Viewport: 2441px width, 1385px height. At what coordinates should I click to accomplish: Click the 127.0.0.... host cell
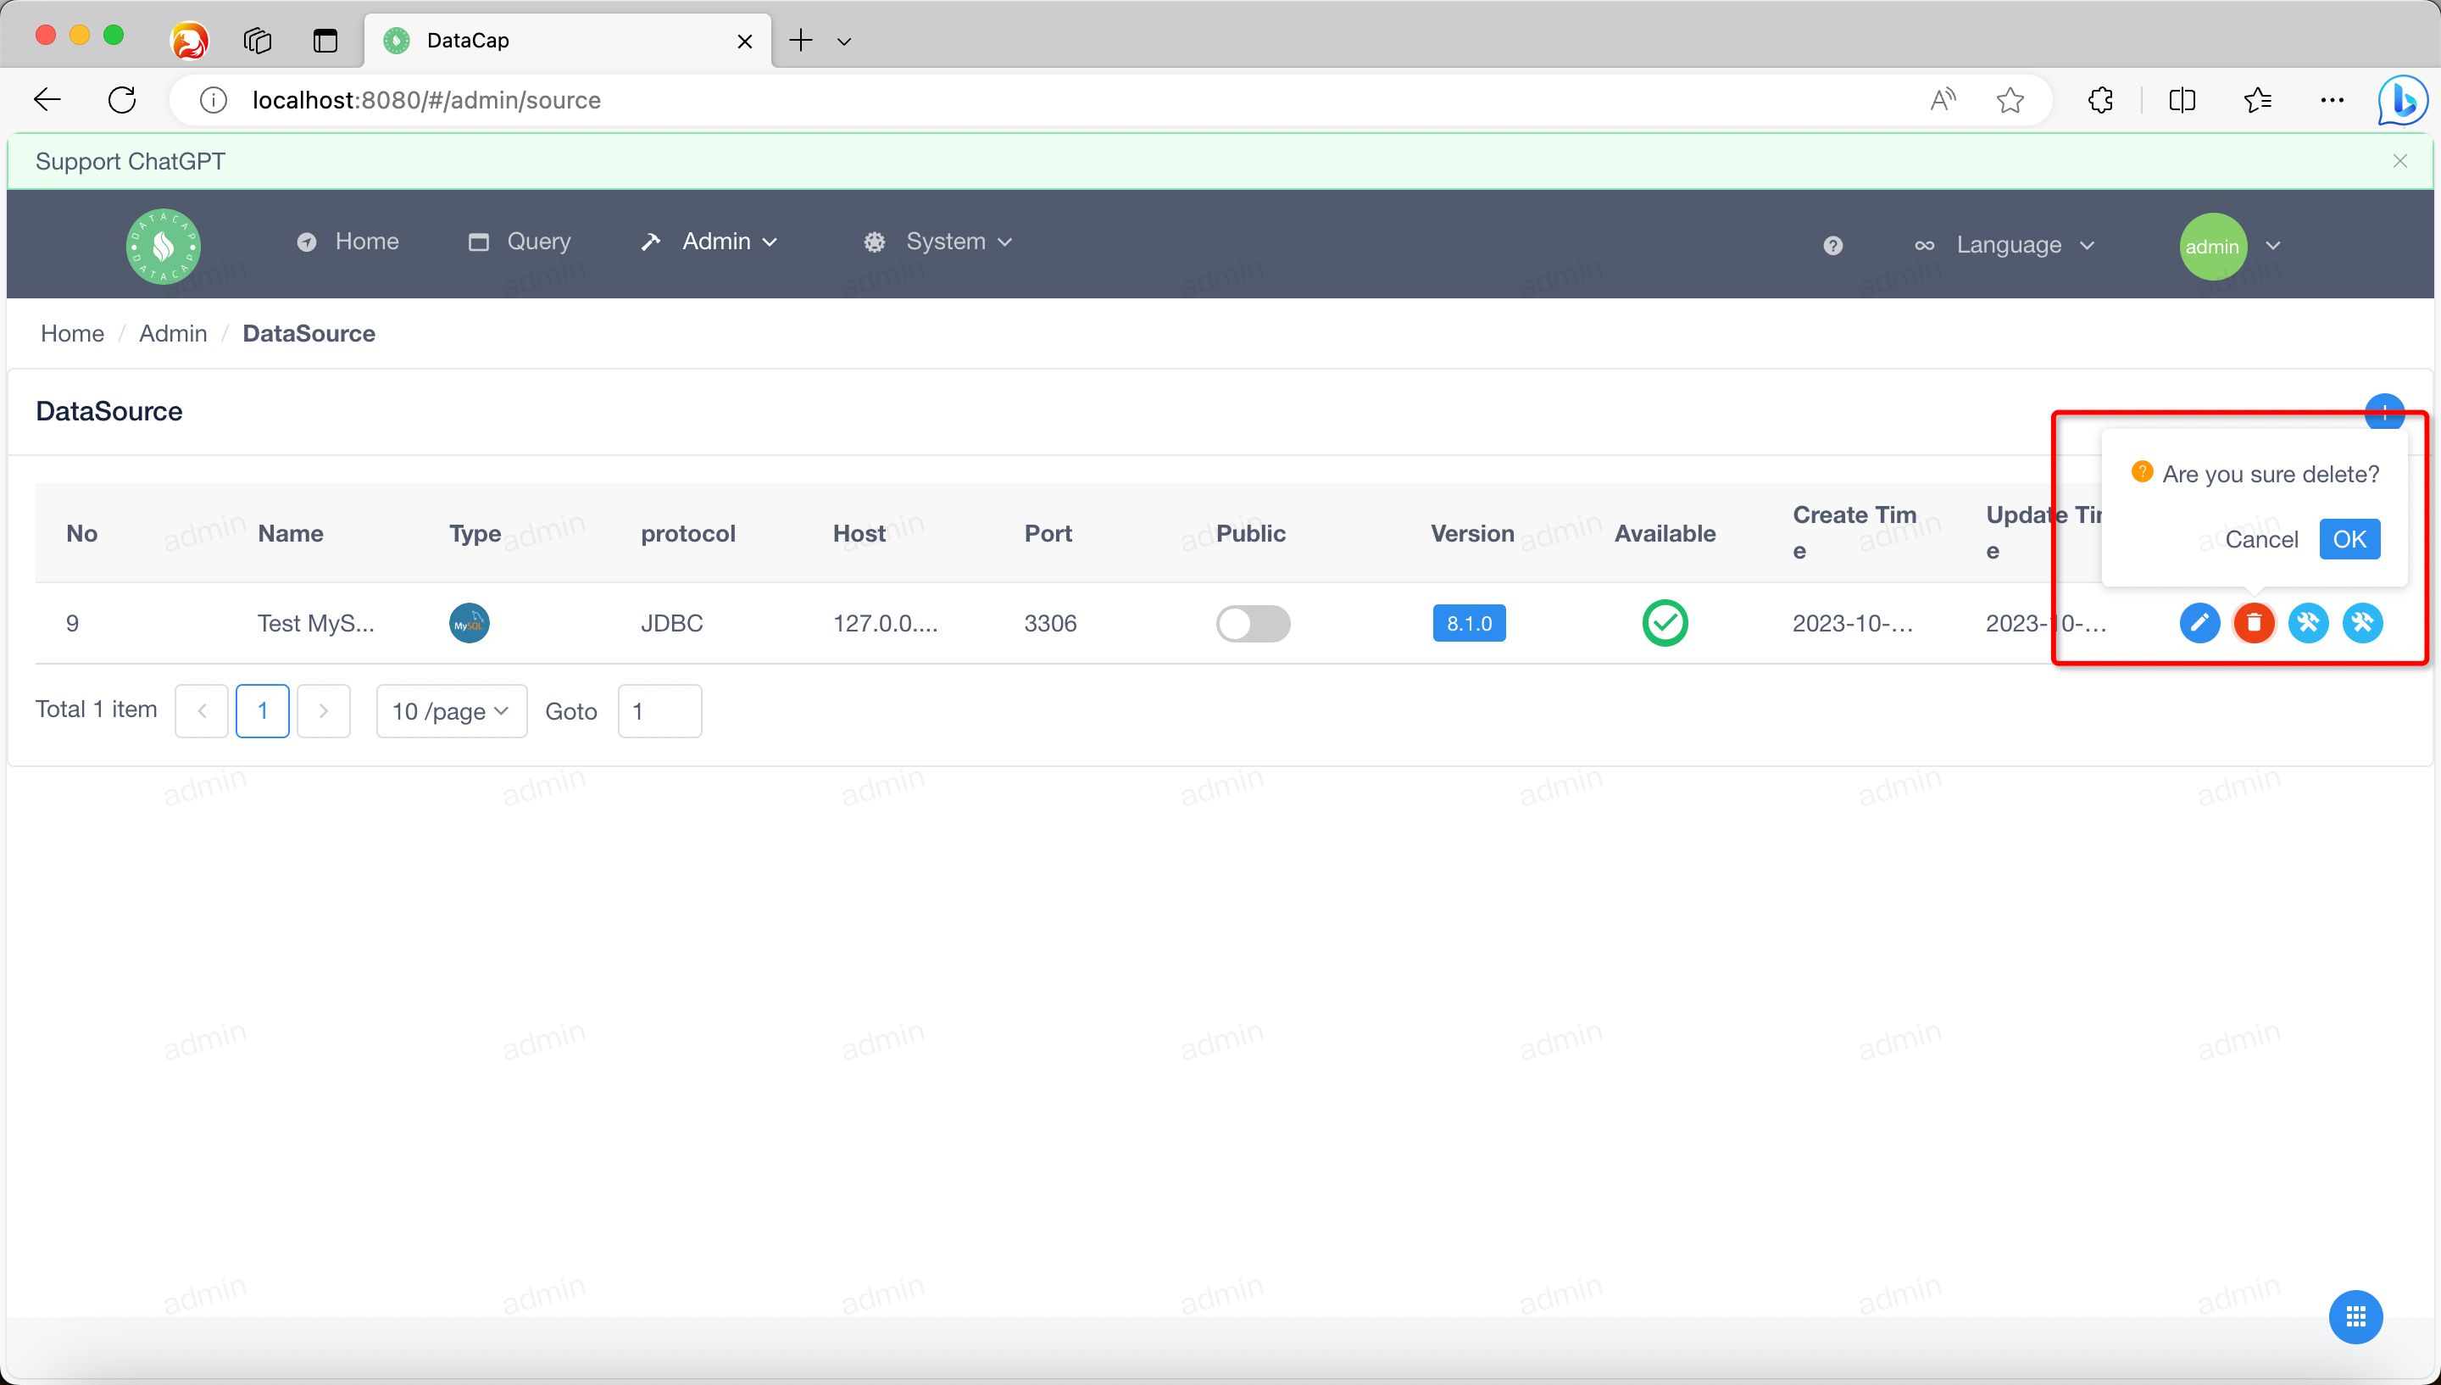point(886,623)
